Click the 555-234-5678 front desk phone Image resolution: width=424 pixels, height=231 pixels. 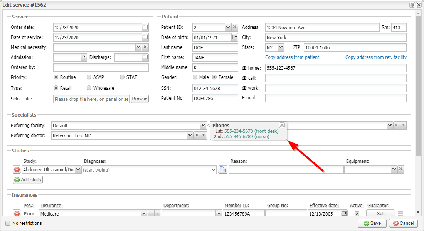[251, 131]
